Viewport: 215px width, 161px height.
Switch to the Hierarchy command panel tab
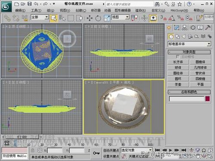point(184,27)
